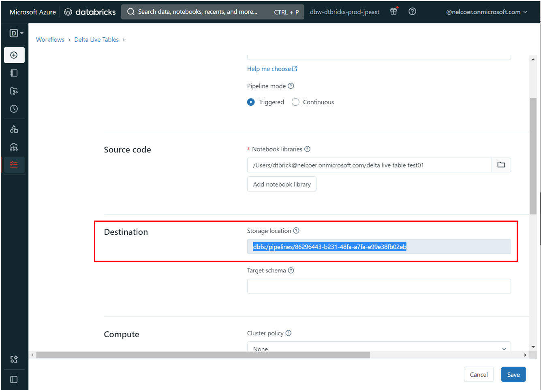Select Triggered pipeline mode

click(x=251, y=102)
